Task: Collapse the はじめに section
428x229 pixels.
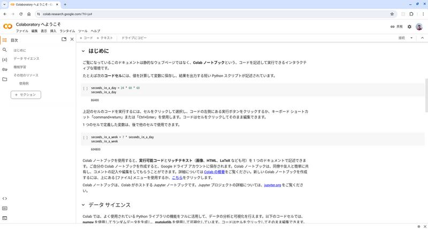Action: (x=83, y=51)
